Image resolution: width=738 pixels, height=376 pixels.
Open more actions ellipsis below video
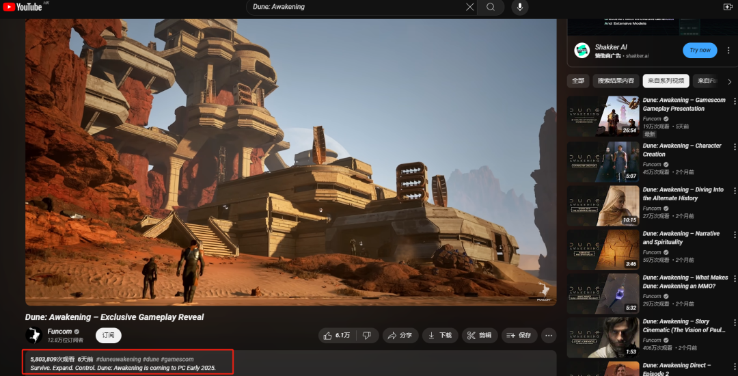click(x=549, y=335)
